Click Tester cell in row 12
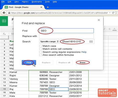The width and height of the screenshot is (118, 98). point(59,79)
